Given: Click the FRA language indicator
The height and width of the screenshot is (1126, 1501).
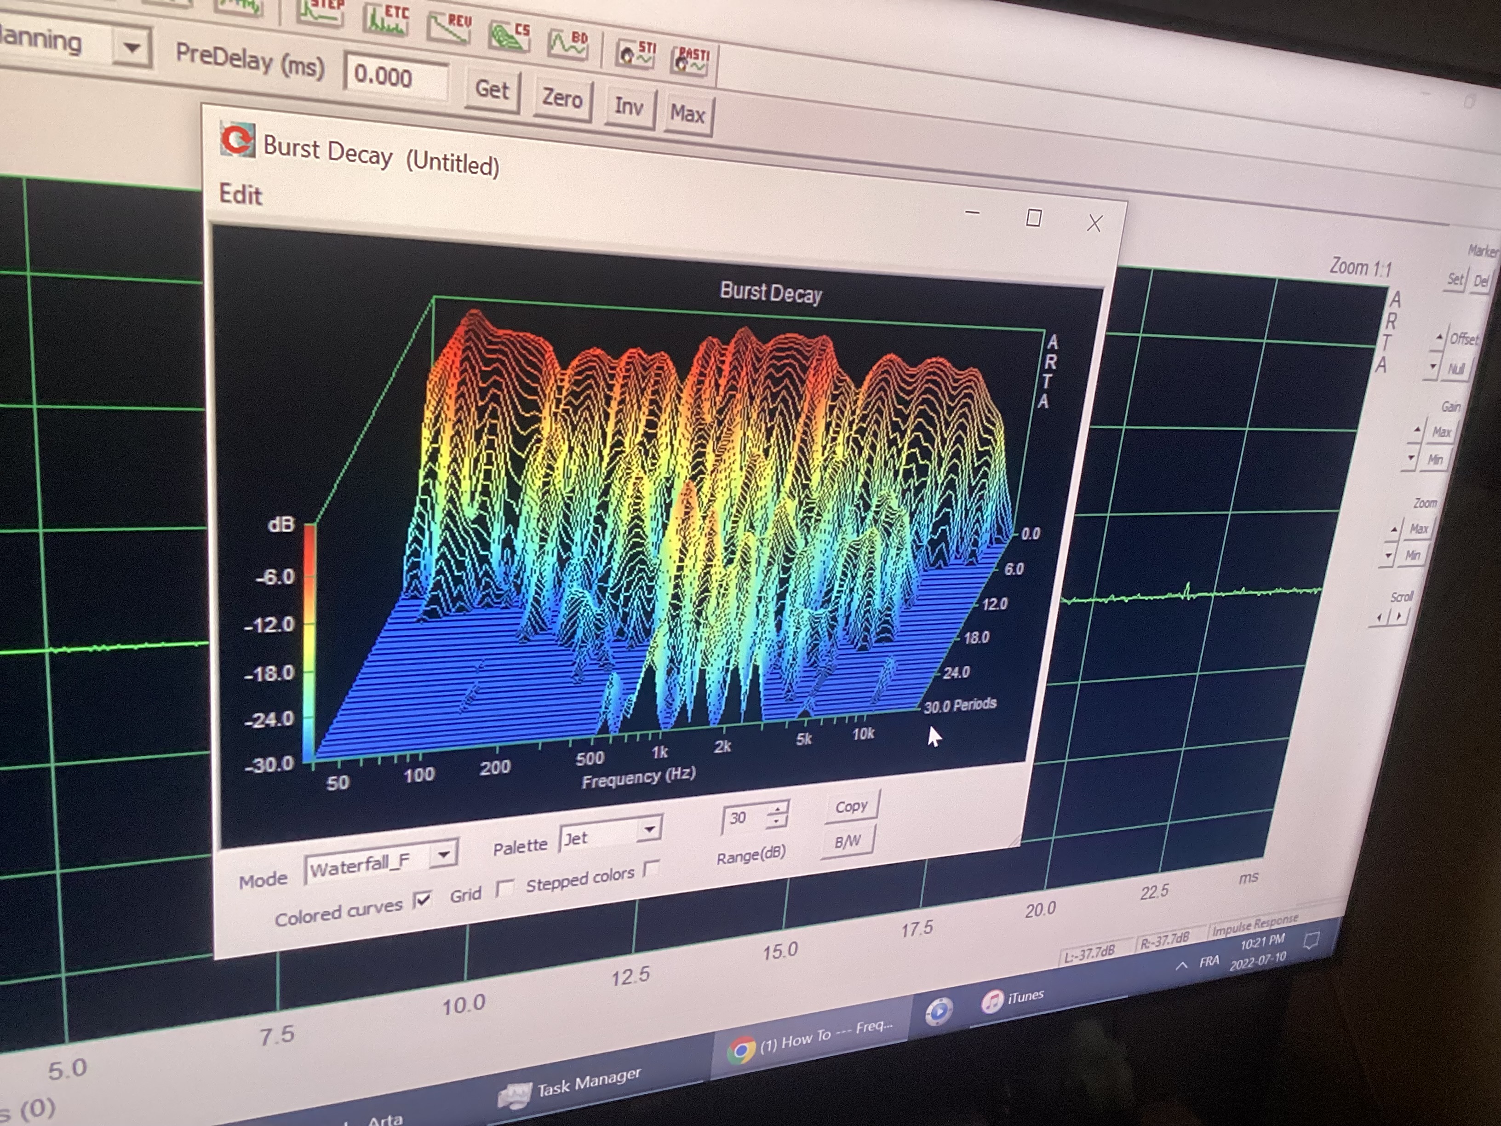Looking at the screenshot, I should click(x=1209, y=961).
